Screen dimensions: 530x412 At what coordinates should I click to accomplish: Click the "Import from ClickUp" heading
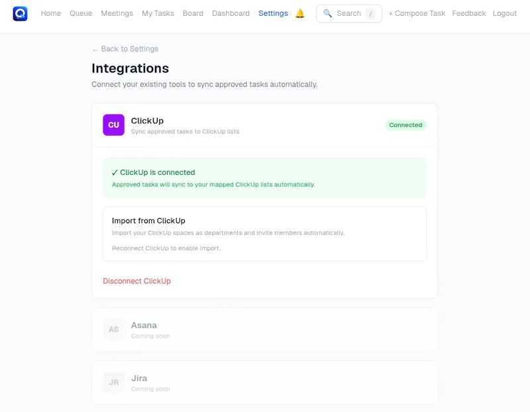pos(148,221)
